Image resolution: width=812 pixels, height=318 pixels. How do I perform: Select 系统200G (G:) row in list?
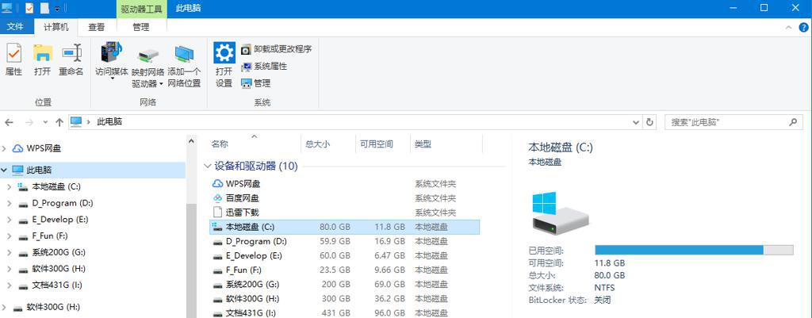(344, 285)
